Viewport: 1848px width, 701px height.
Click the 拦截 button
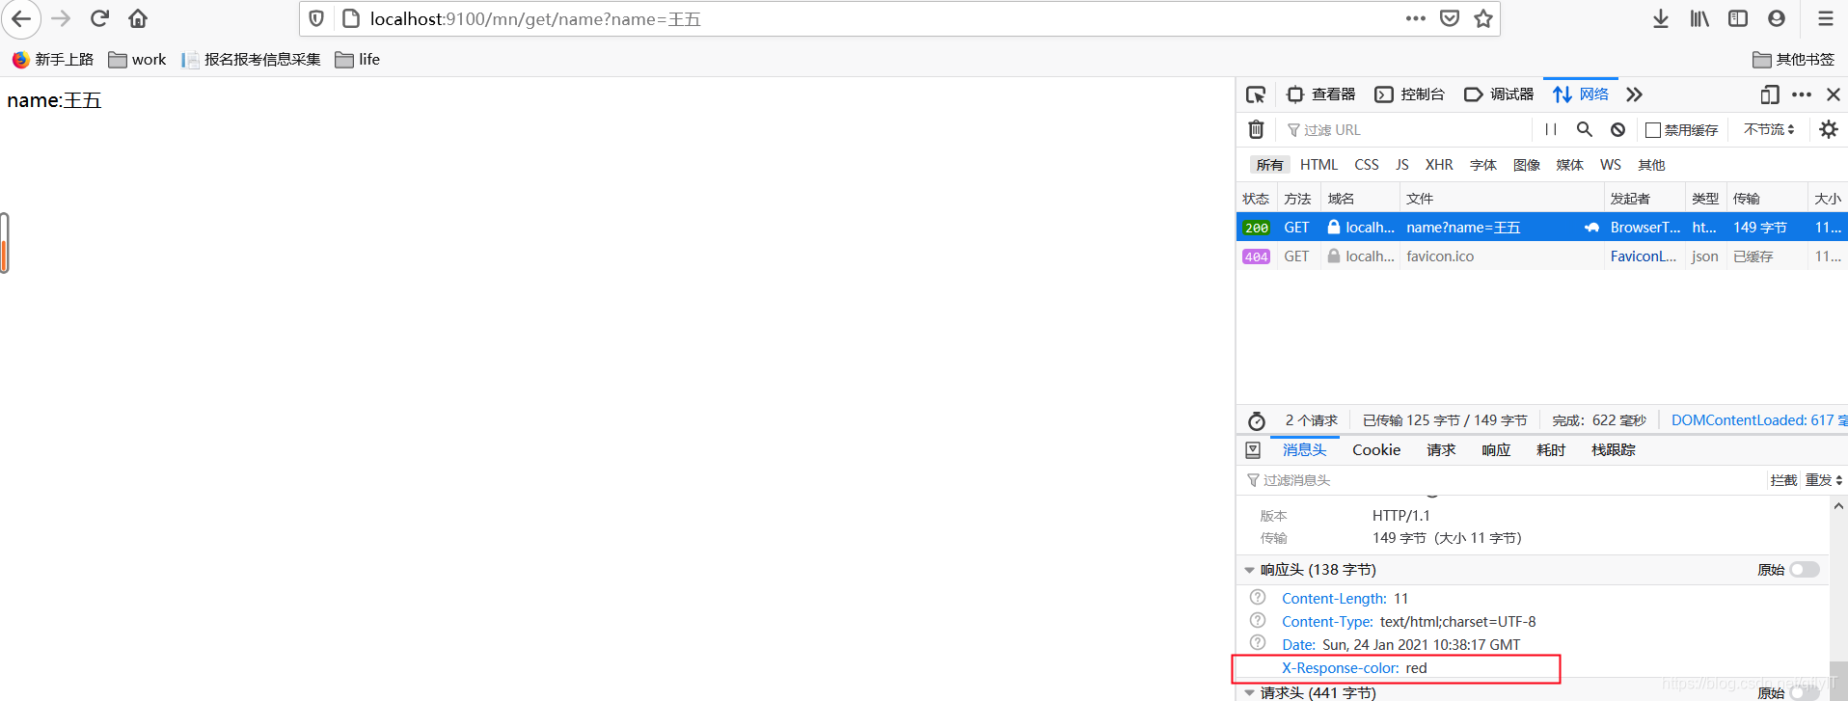tap(1783, 480)
